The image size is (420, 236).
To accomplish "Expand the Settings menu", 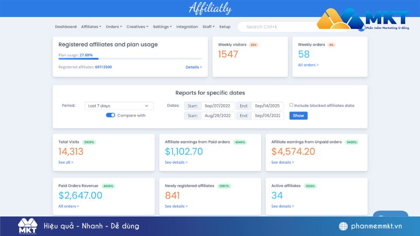I will (162, 27).
